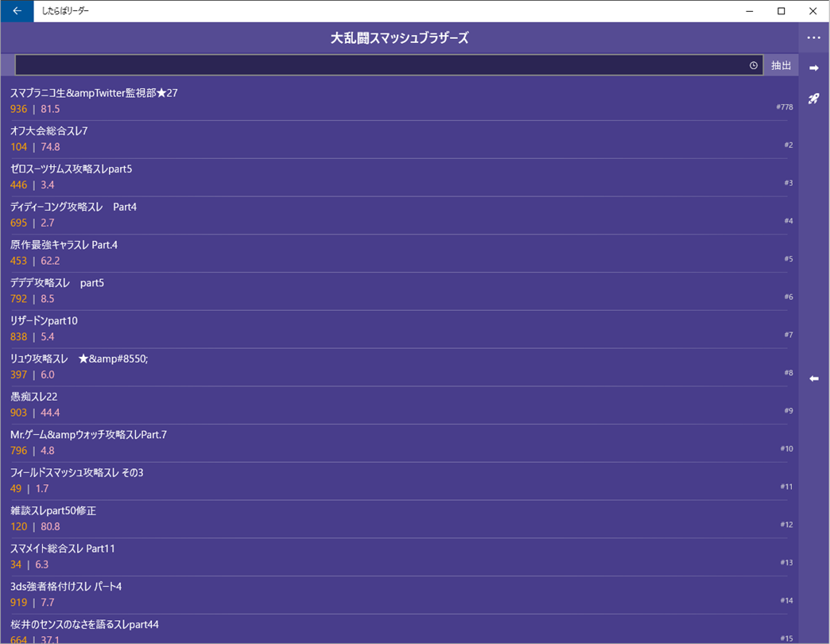The image size is (830, 644).
Task: Maximize the したらばリーダー window
Action: pyautogui.click(x=782, y=11)
